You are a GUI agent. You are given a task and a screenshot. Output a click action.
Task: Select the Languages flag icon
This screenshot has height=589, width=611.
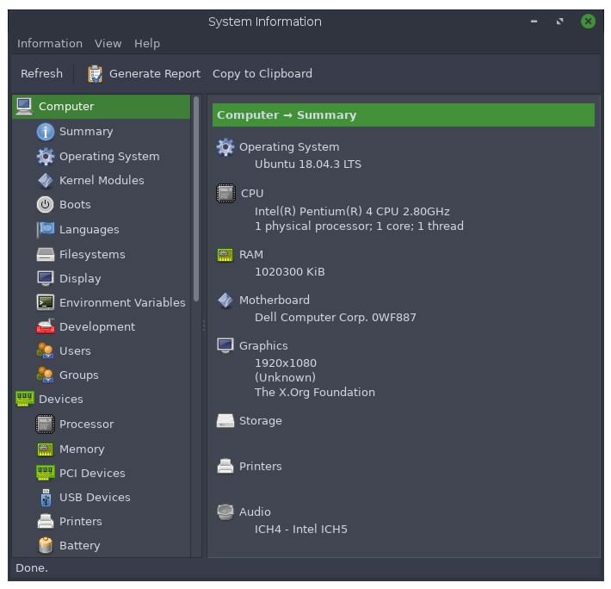pos(46,230)
